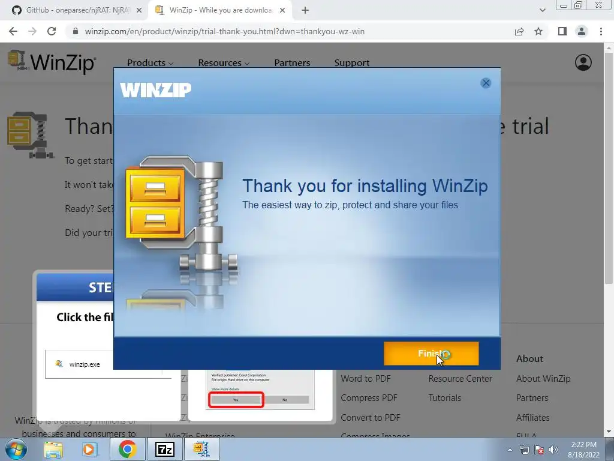
Task: Bookmark this page with star icon
Action: 538,31
